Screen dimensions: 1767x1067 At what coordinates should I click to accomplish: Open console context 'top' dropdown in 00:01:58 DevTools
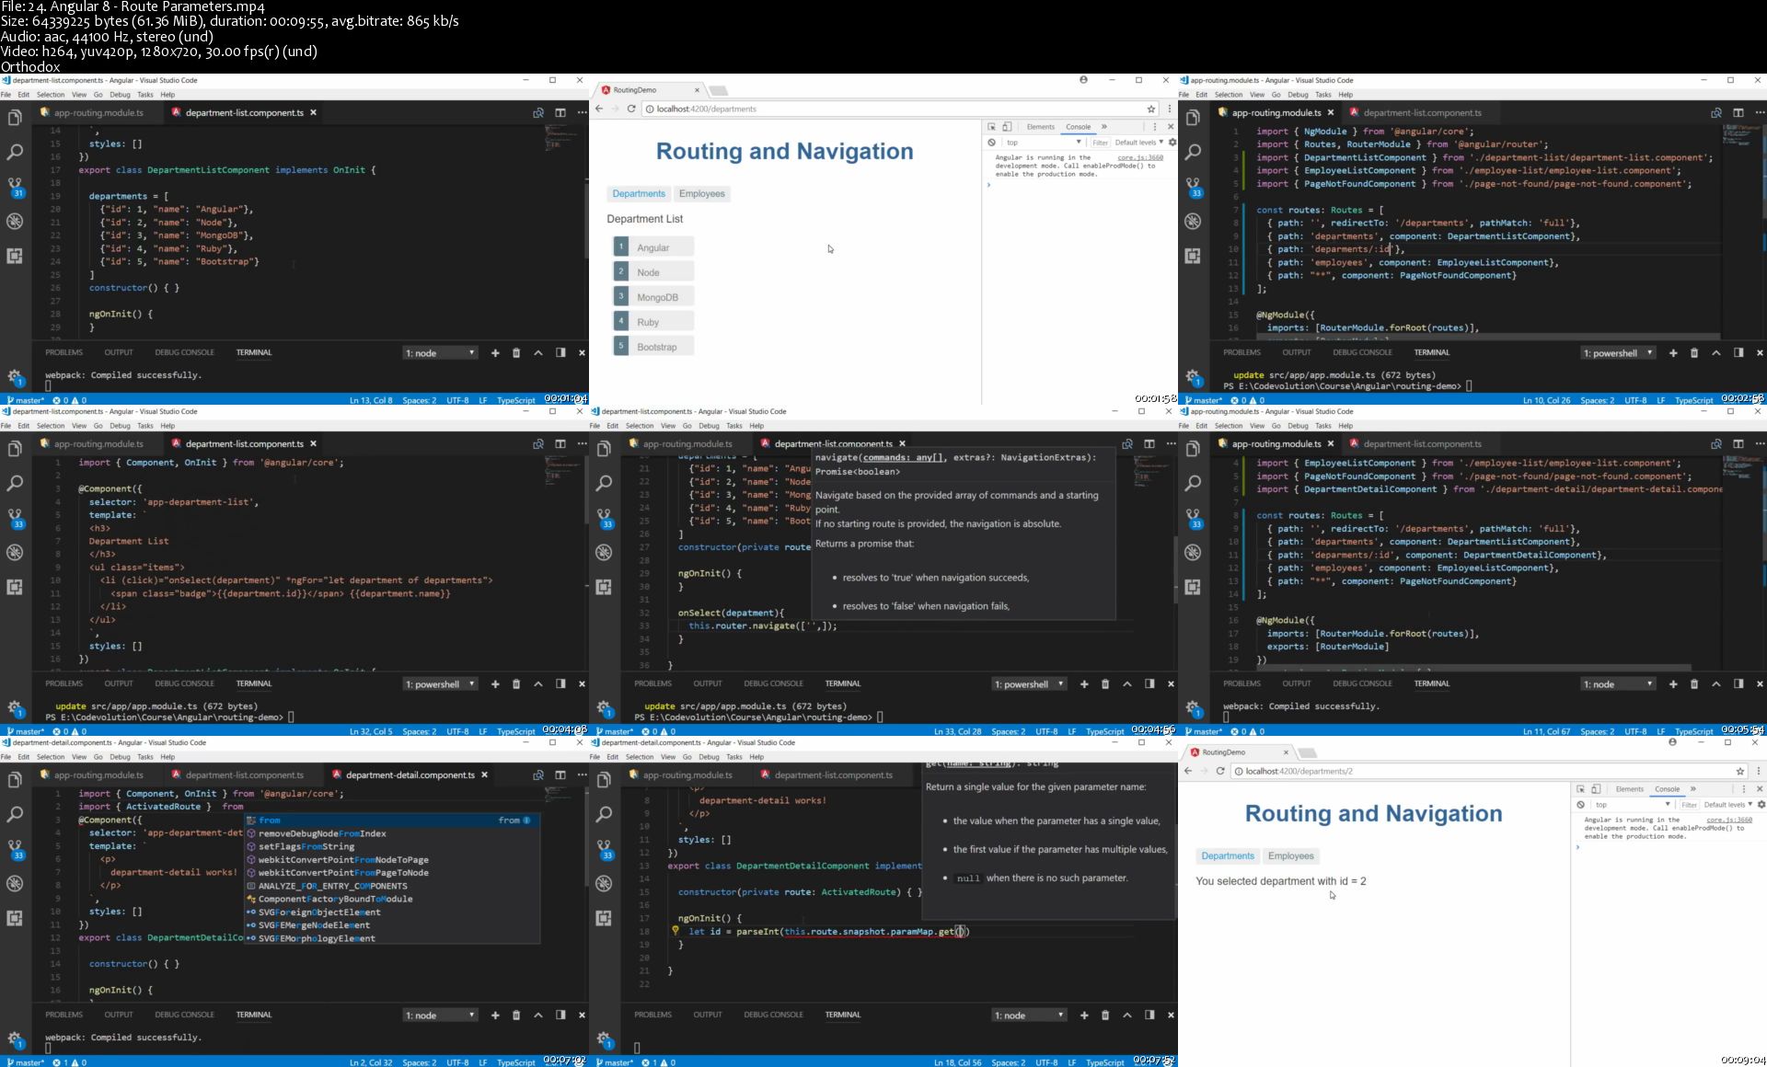tap(1043, 143)
